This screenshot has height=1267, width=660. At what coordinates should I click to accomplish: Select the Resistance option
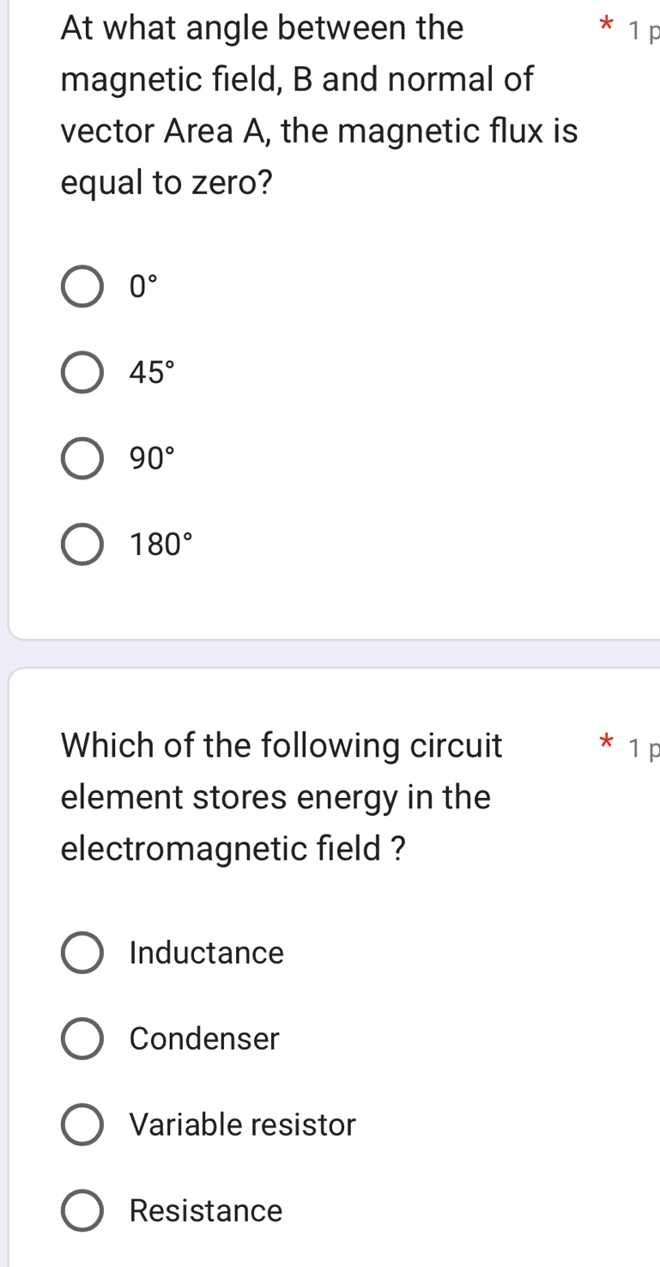[82, 1210]
